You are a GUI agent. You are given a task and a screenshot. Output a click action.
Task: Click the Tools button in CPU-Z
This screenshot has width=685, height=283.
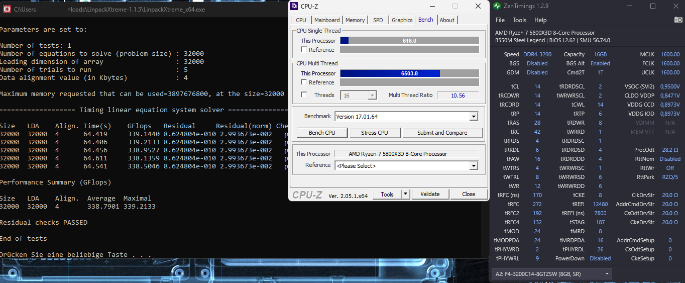(387, 194)
